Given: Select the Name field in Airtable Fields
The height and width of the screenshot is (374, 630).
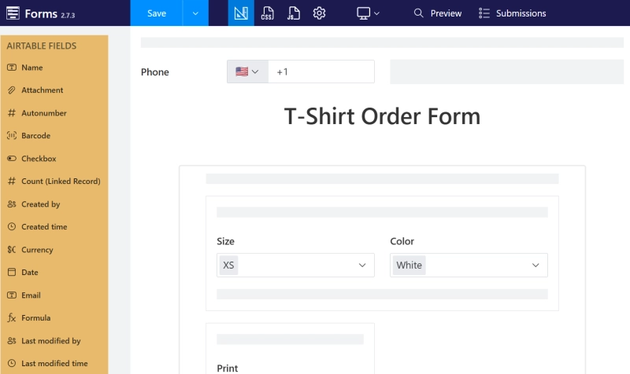Looking at the screenshot, I should point(54,68).
